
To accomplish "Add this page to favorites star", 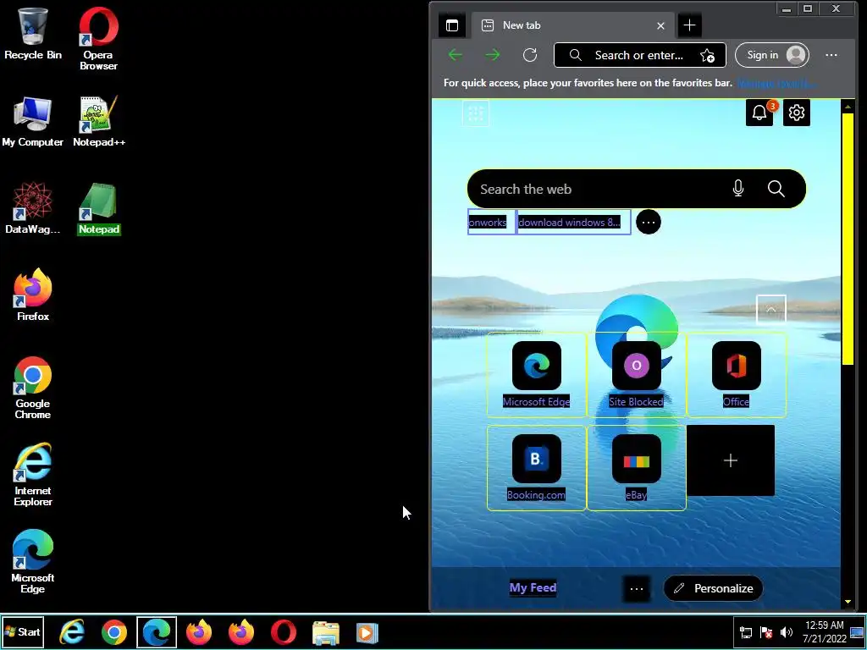I will point(707,55).
